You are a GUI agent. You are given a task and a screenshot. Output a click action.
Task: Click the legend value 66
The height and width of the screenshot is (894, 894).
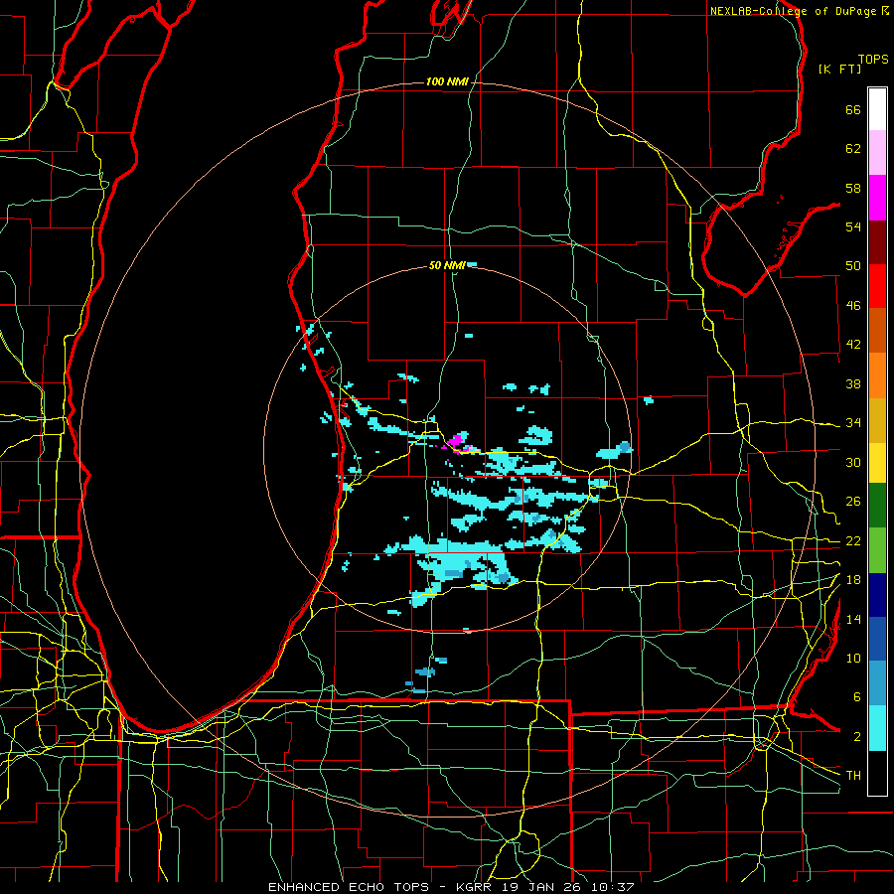(853, 110)
